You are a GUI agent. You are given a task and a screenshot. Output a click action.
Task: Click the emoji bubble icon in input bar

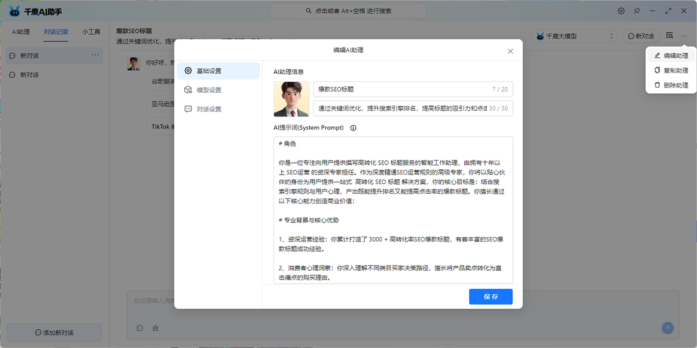(140, 328)
